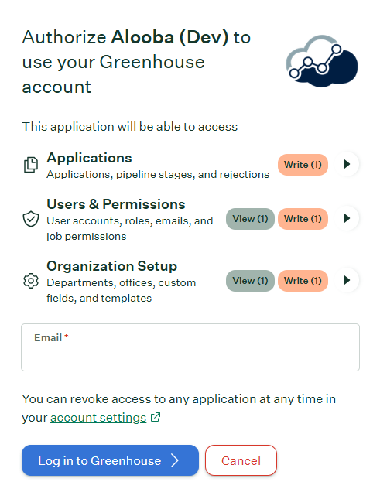Click the Write (1) badge for Users & Permissions
This screenshot has height=499, width=380.
pos(303,219)
